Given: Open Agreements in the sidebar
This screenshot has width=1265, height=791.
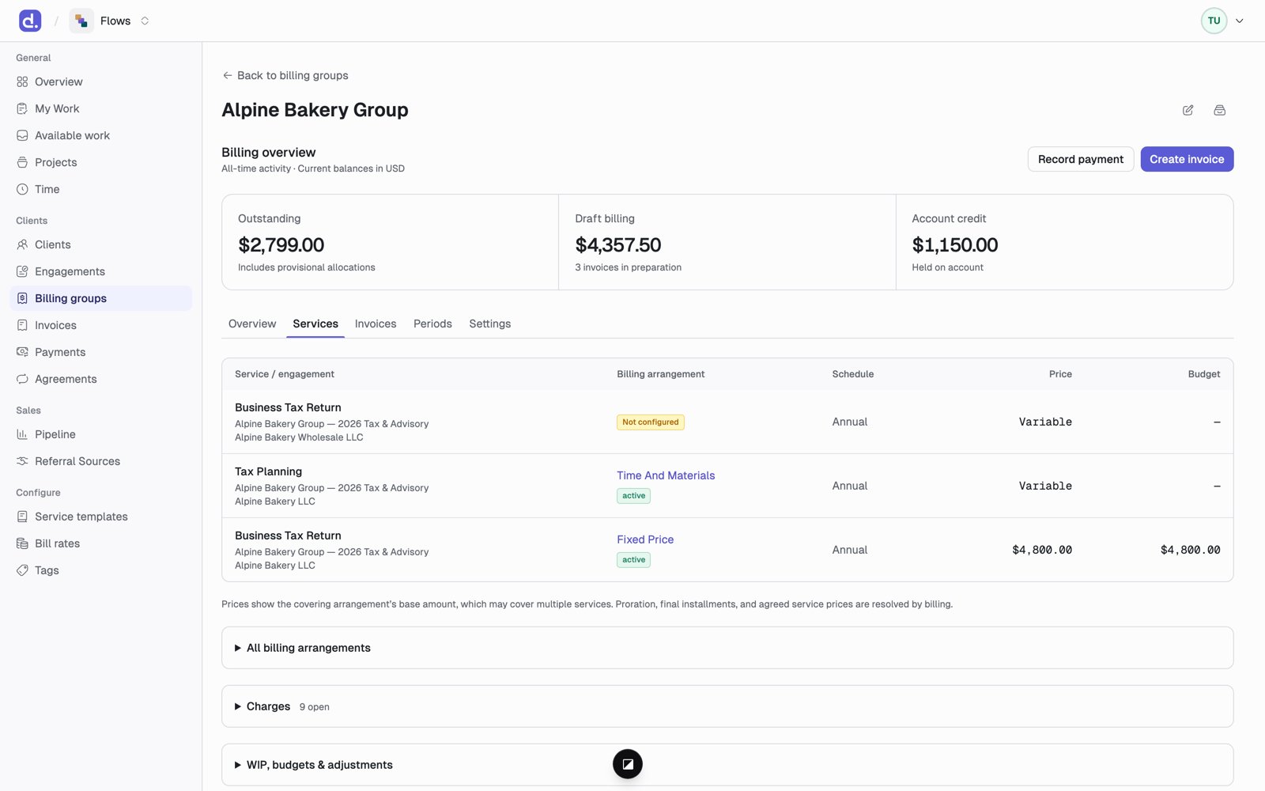Looking at the screenshot, I should coord(100,379).
